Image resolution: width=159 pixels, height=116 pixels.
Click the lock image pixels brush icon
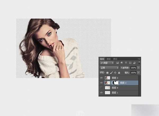pyautogui.click(x=111, y=73)
